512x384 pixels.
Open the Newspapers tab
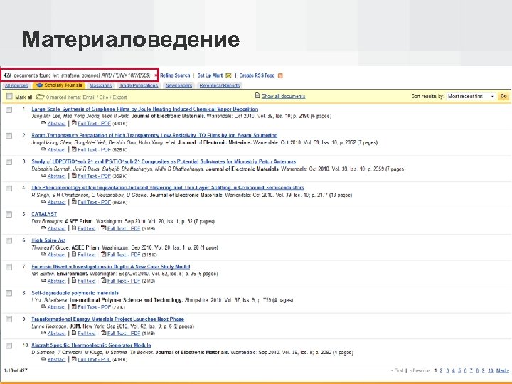click(x=178, y=85)
